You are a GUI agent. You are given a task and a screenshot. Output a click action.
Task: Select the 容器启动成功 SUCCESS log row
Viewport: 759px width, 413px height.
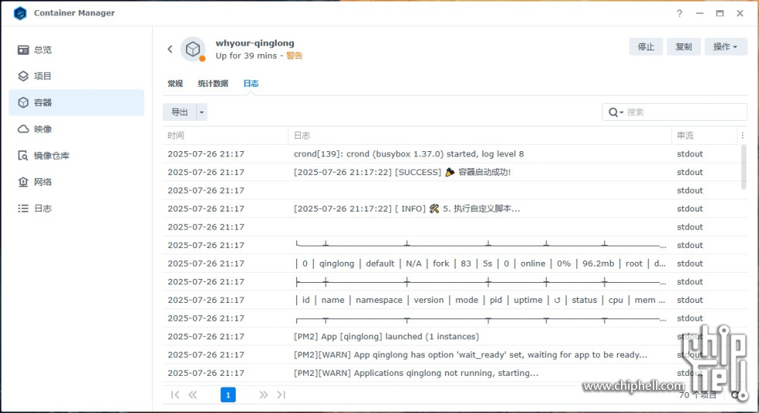pos(452,172)
